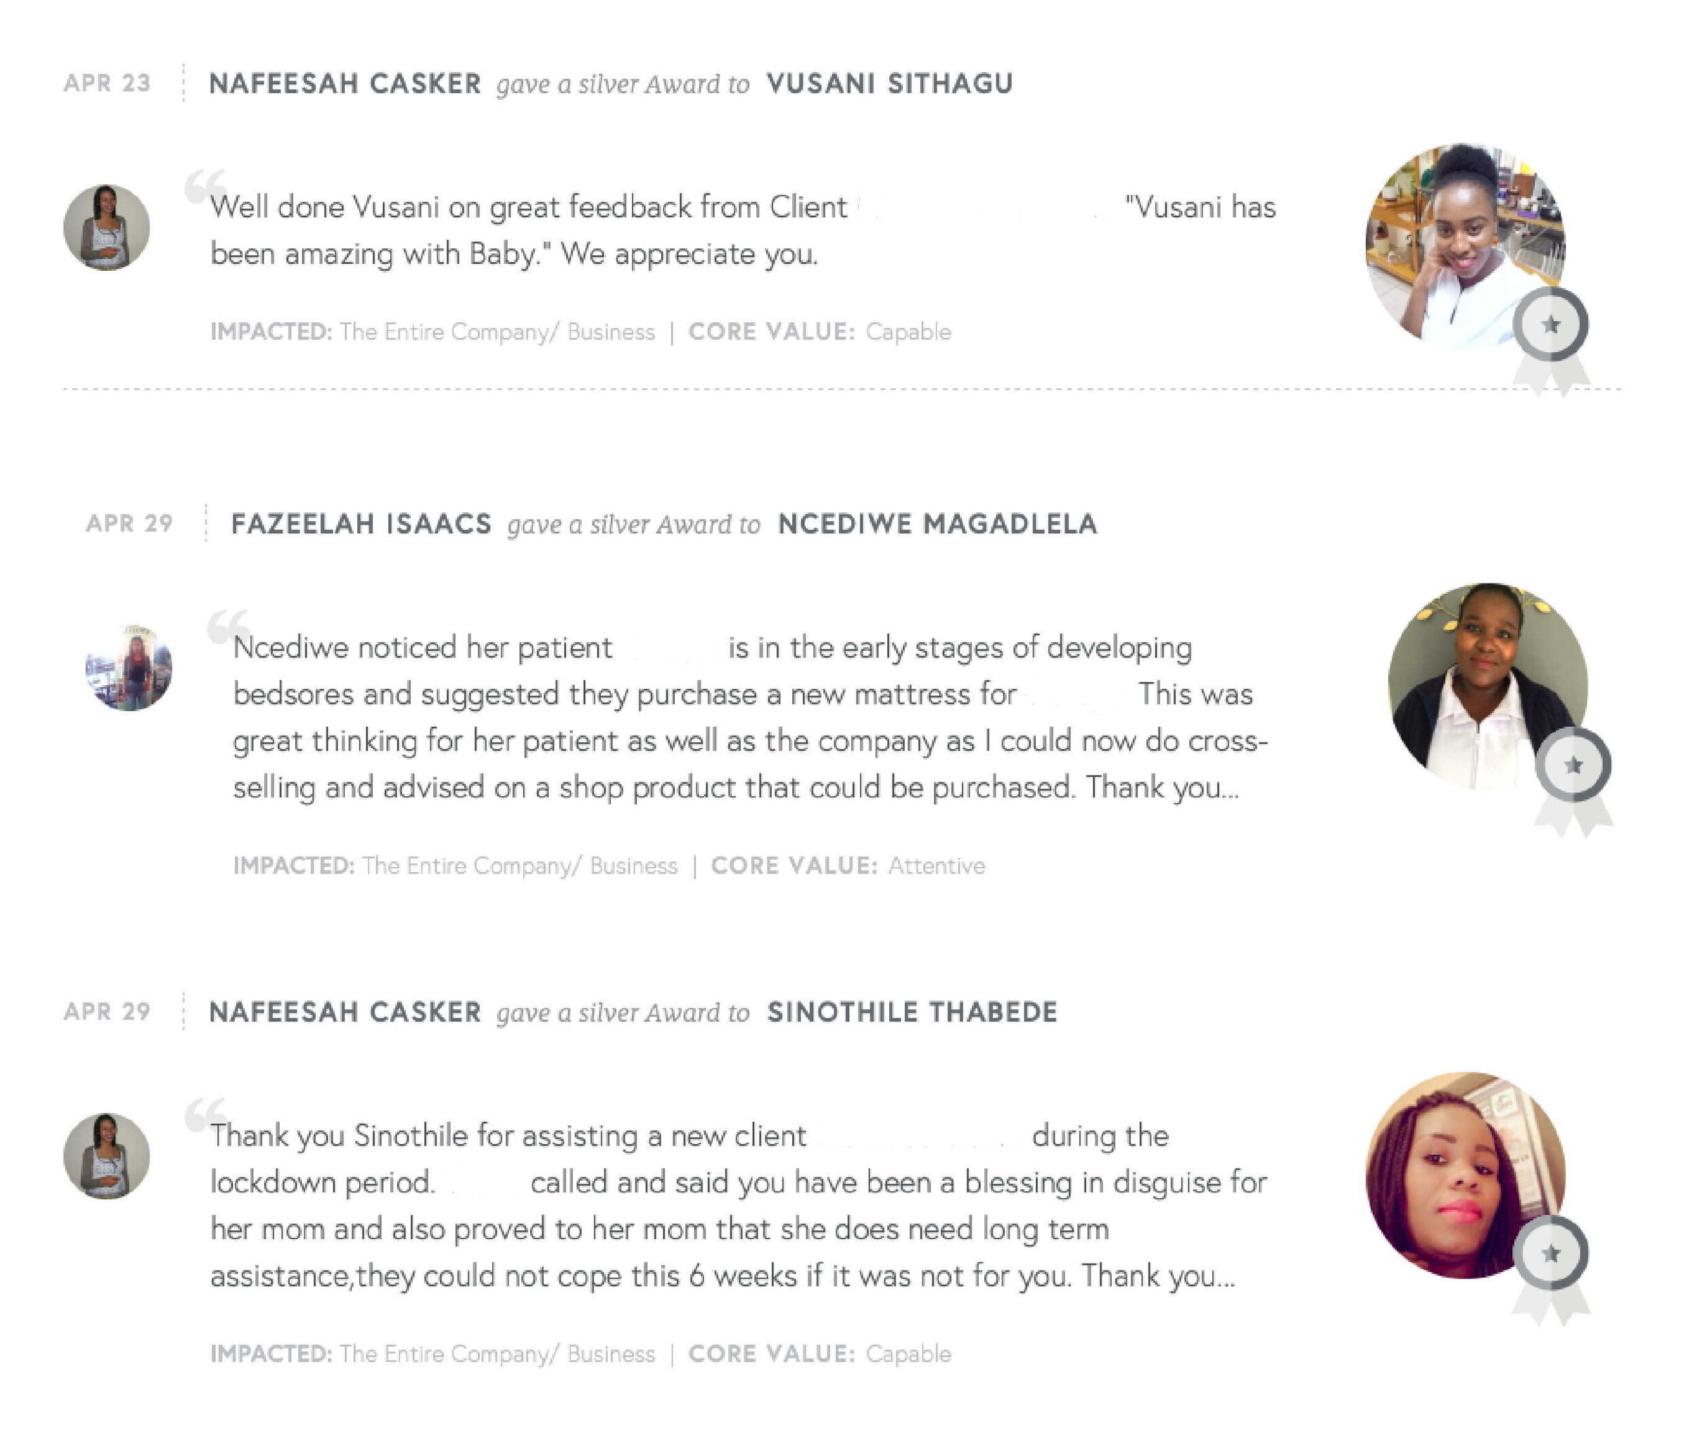The image size is (1697, 1436).
Task: Click silver award badge on Vusani's photo
Action: point(1550,338)
